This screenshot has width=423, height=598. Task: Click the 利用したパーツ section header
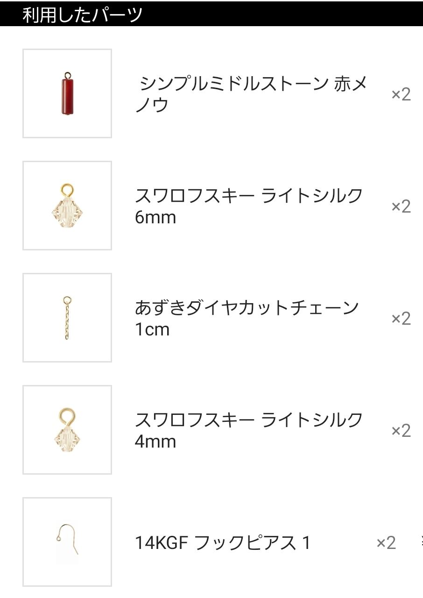point(82,15)
